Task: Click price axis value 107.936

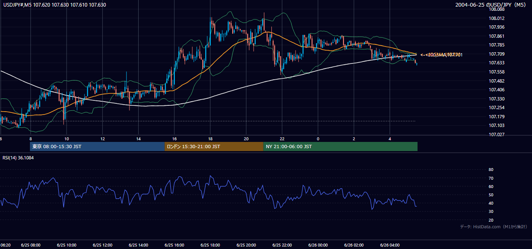Action: click(x=496, y=27)
